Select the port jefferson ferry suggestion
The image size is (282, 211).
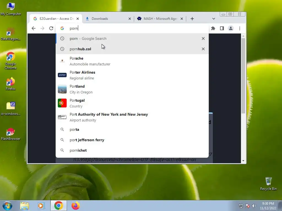coord(132,140)
